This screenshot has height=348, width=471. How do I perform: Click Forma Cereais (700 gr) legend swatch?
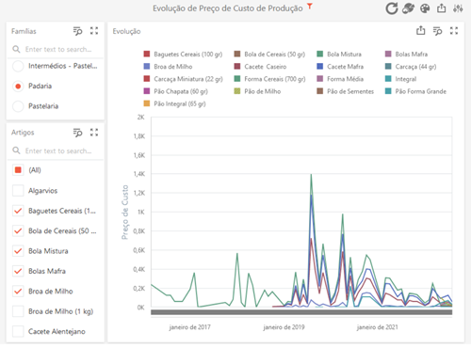coord(237,79)
